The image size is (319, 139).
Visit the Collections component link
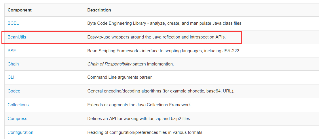coord(18,105)
